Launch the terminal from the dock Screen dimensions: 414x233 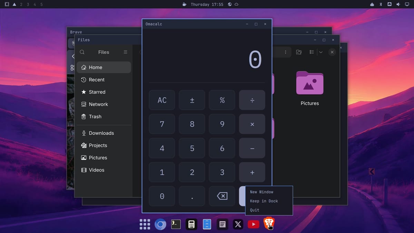pos(176,224)
